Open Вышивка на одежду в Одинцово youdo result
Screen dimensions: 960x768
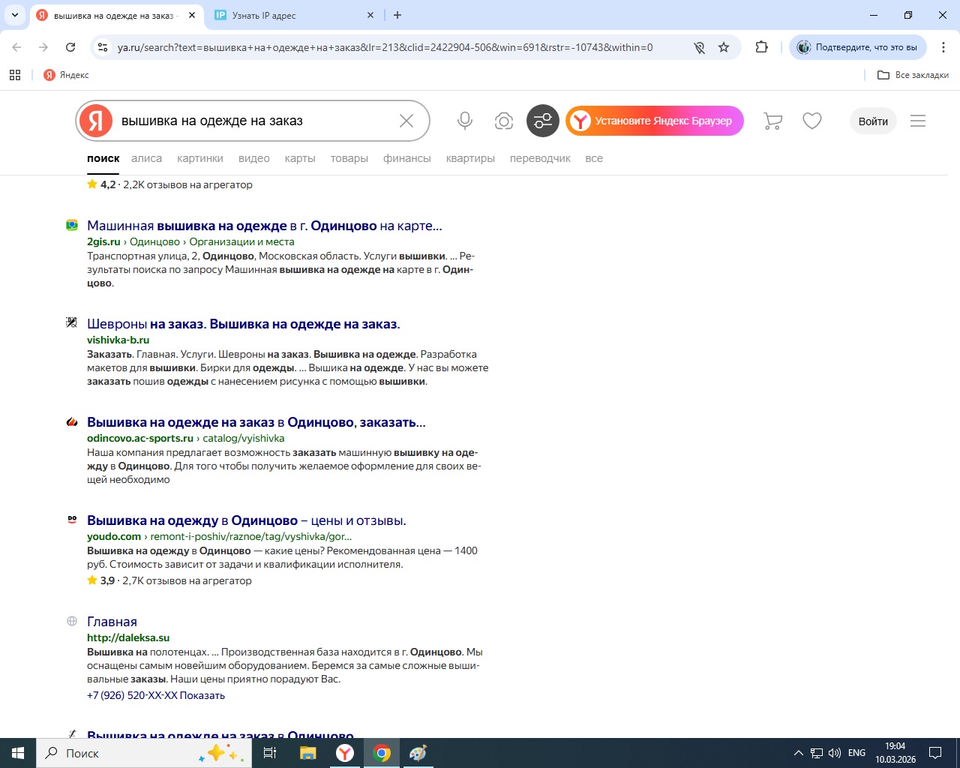point(247,520)
